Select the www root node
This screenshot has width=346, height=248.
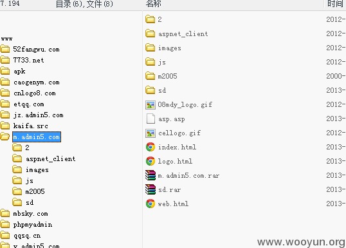coord(6,39)
